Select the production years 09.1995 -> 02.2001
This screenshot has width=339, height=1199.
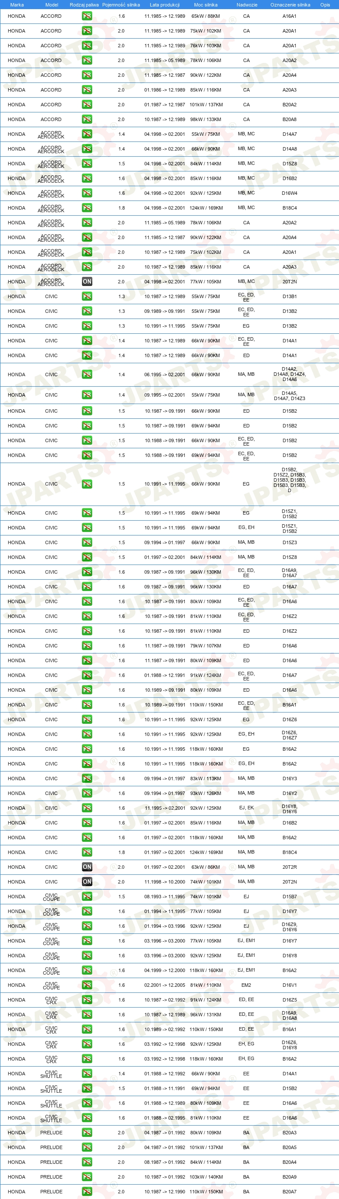tap(165, 395)
